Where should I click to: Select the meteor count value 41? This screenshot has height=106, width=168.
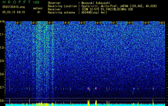click(x=39, y=12)
